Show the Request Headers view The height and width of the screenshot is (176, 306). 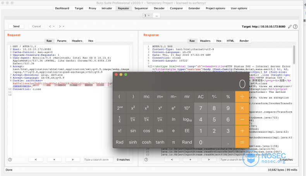tap(77, 41)
